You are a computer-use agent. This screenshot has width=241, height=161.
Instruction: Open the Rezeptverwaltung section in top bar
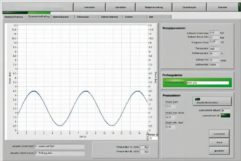pyautogui.click(x=154, y=7)
